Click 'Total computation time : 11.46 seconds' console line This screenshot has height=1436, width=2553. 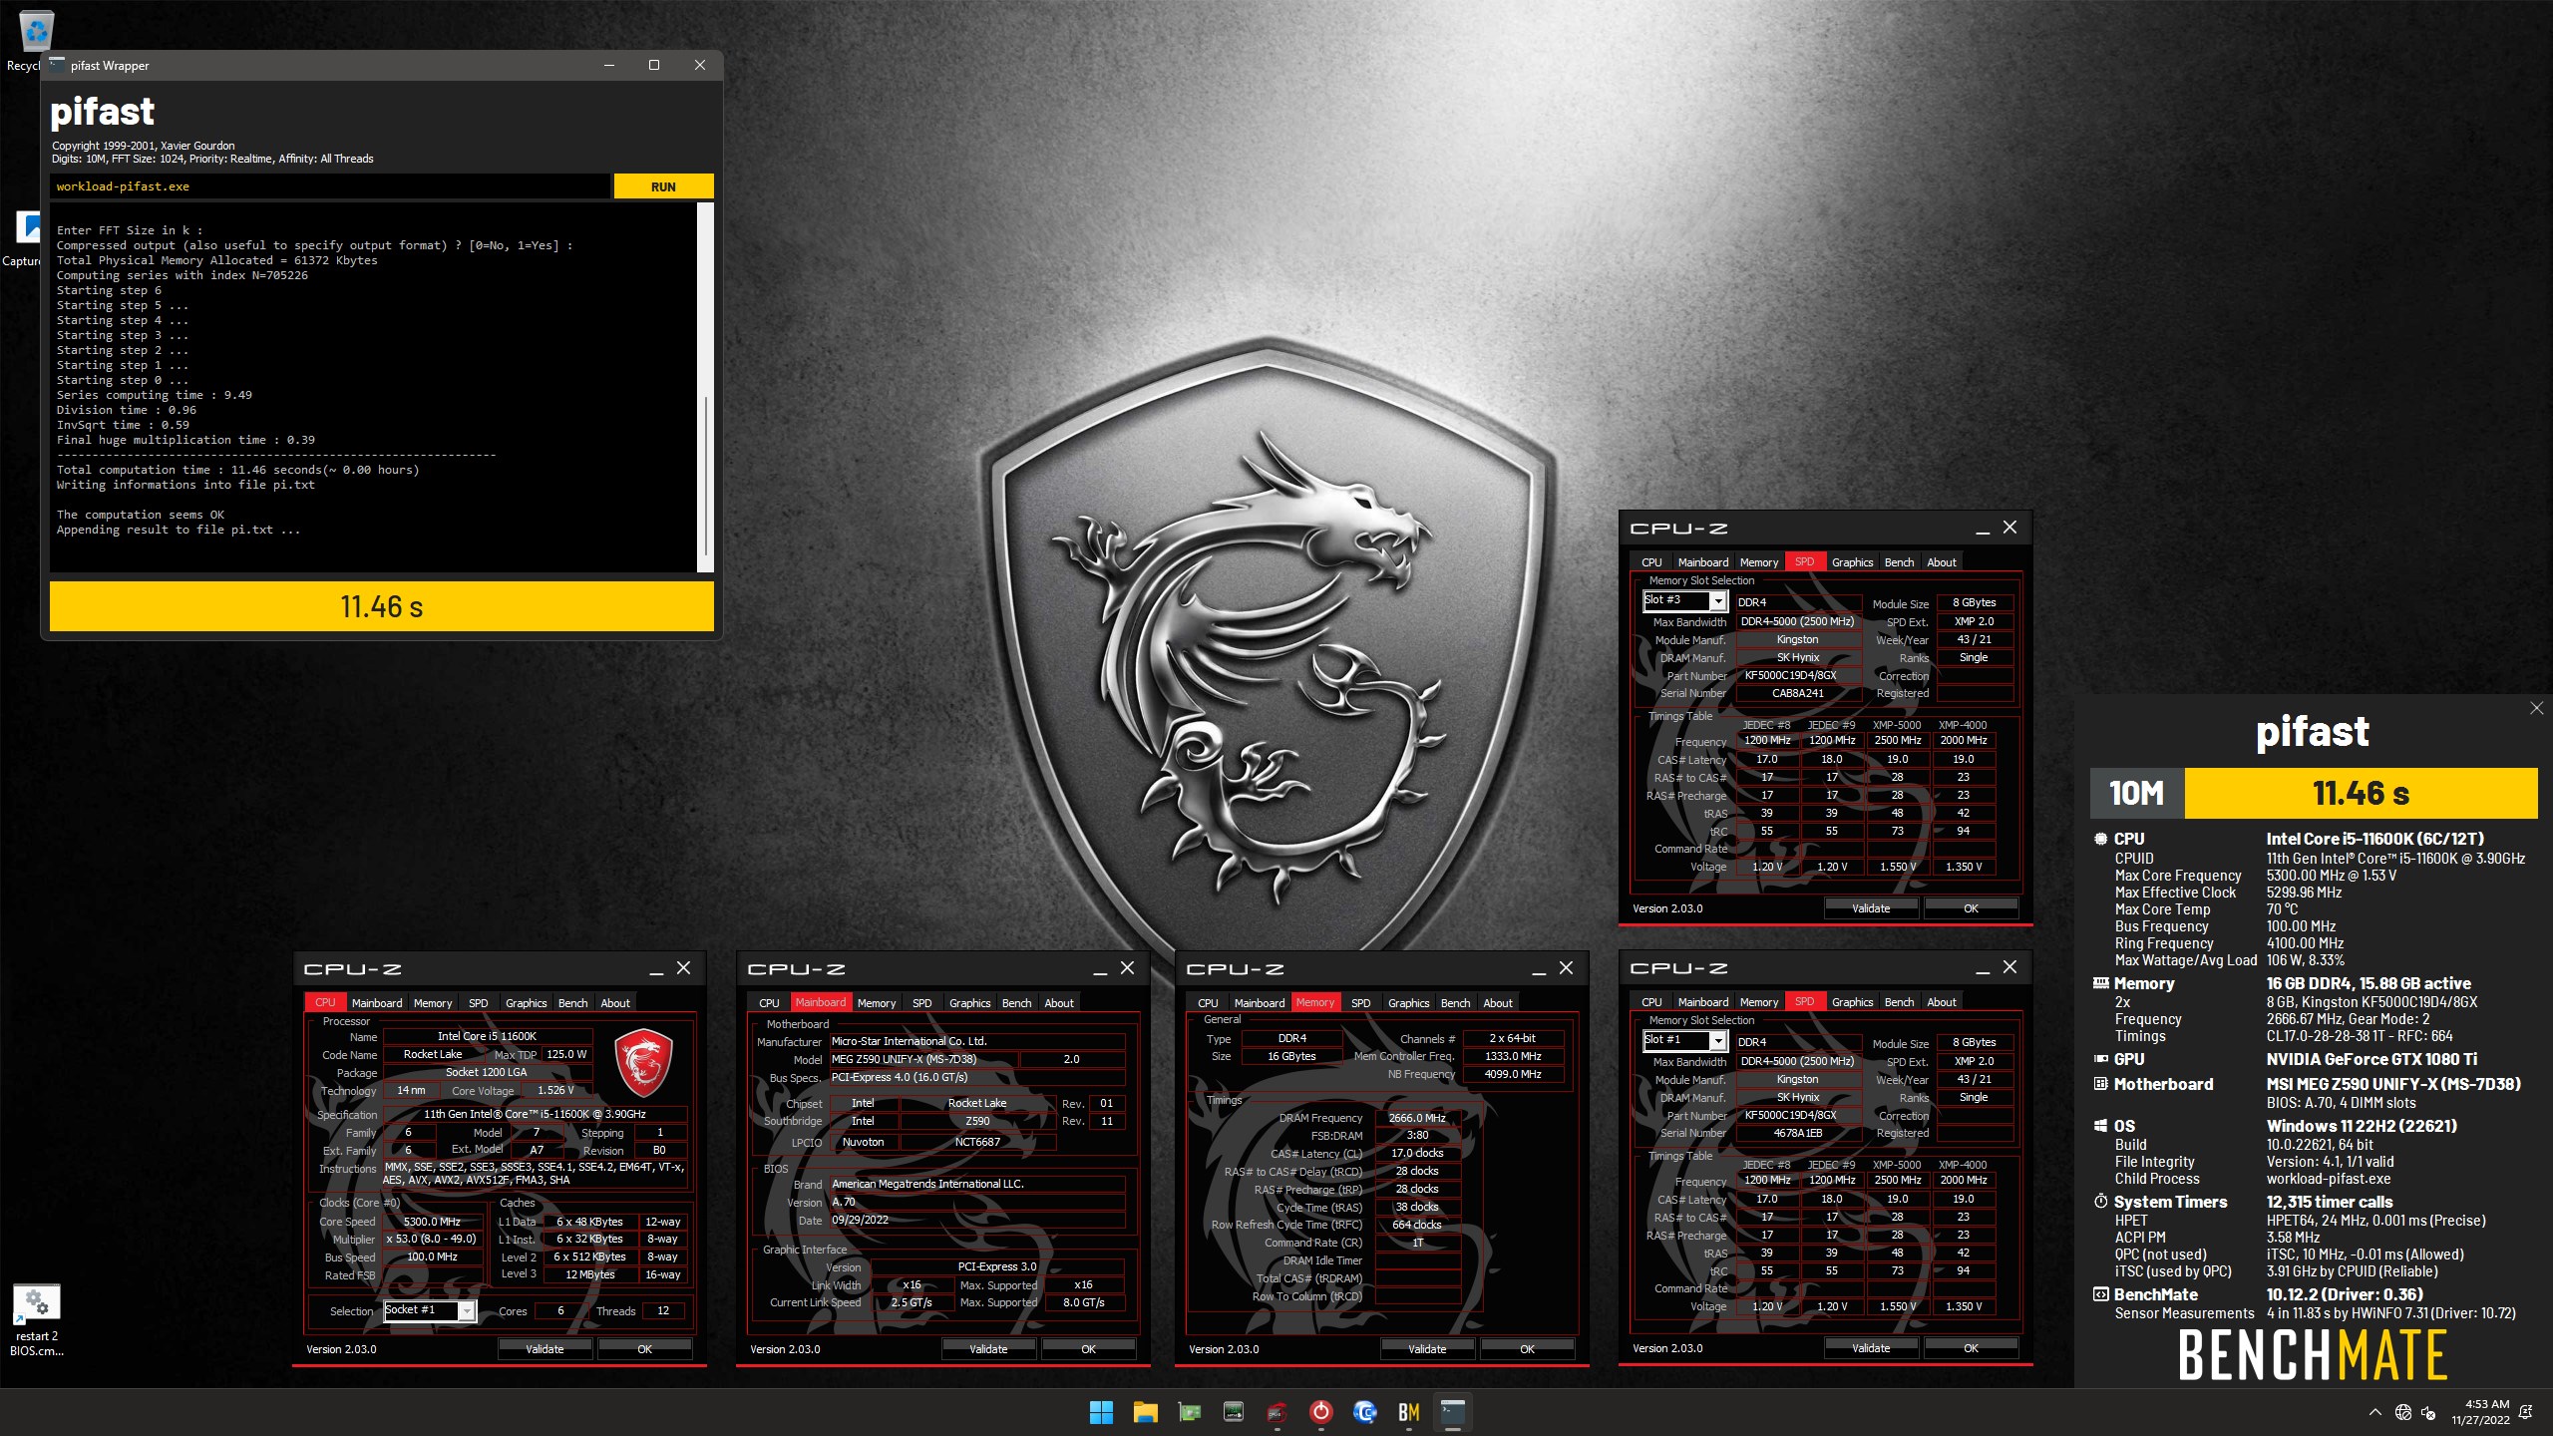click(238, 470)
